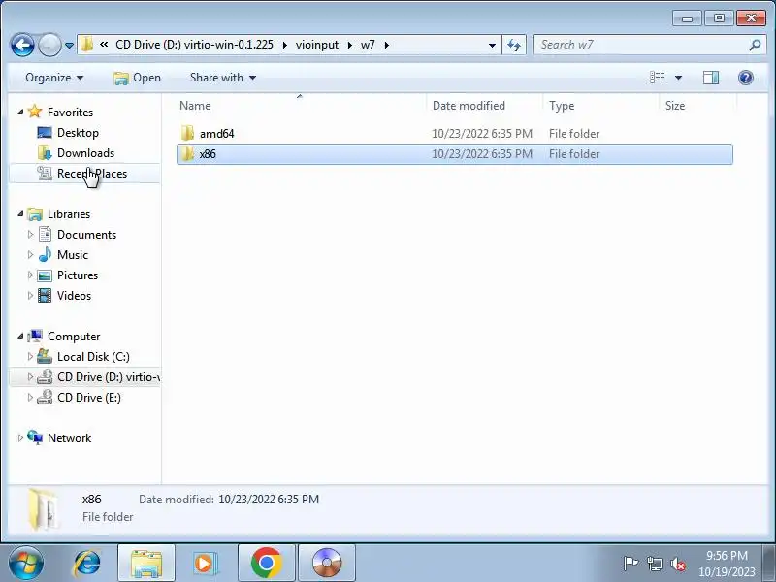This screenshot has height=582, width=776.
Task: Open Desktop in Favorites
Action: (78, 133)
